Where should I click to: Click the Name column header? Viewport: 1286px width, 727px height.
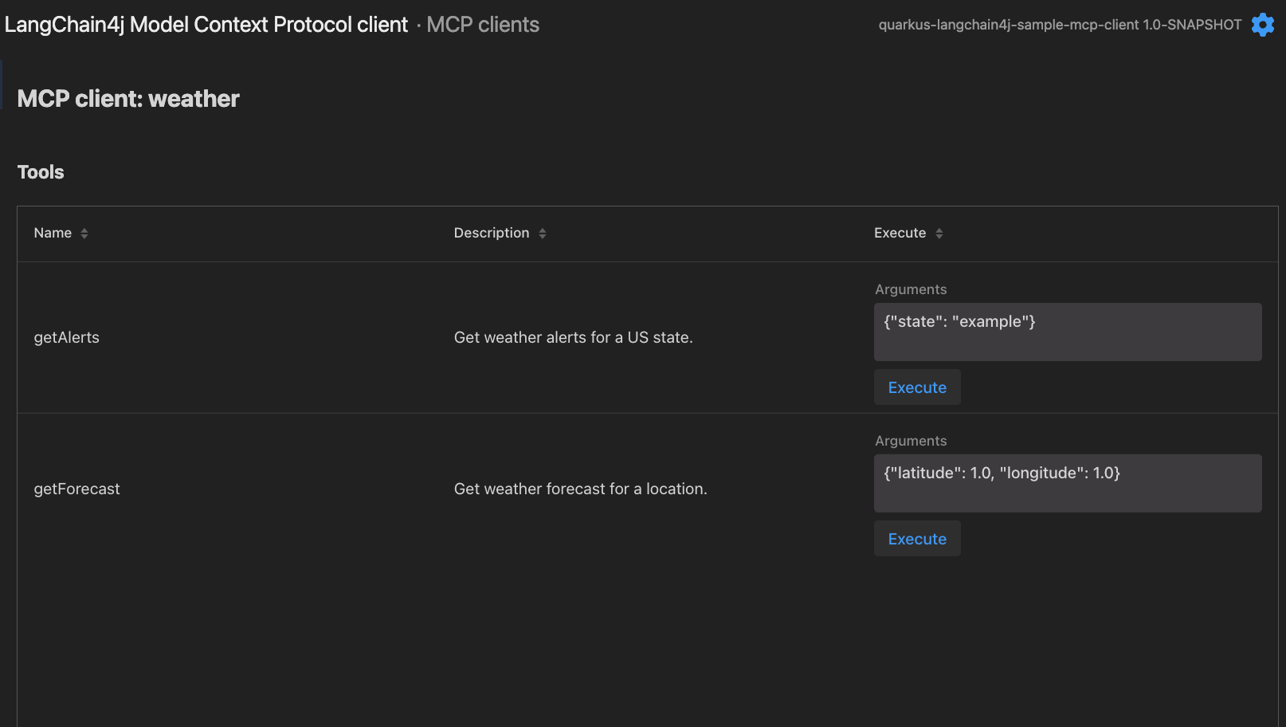[x=53, y=232]
